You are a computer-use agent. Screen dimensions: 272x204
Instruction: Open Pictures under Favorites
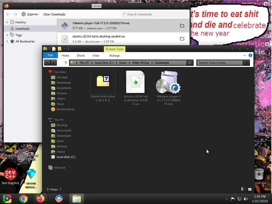point(59,93)
